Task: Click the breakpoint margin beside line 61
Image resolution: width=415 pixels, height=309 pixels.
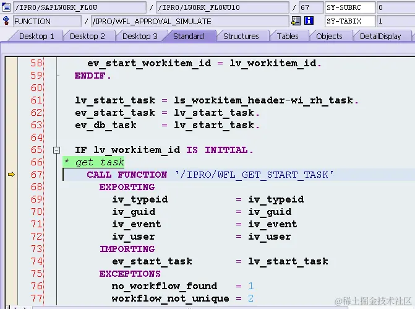Action: (11, 100)
